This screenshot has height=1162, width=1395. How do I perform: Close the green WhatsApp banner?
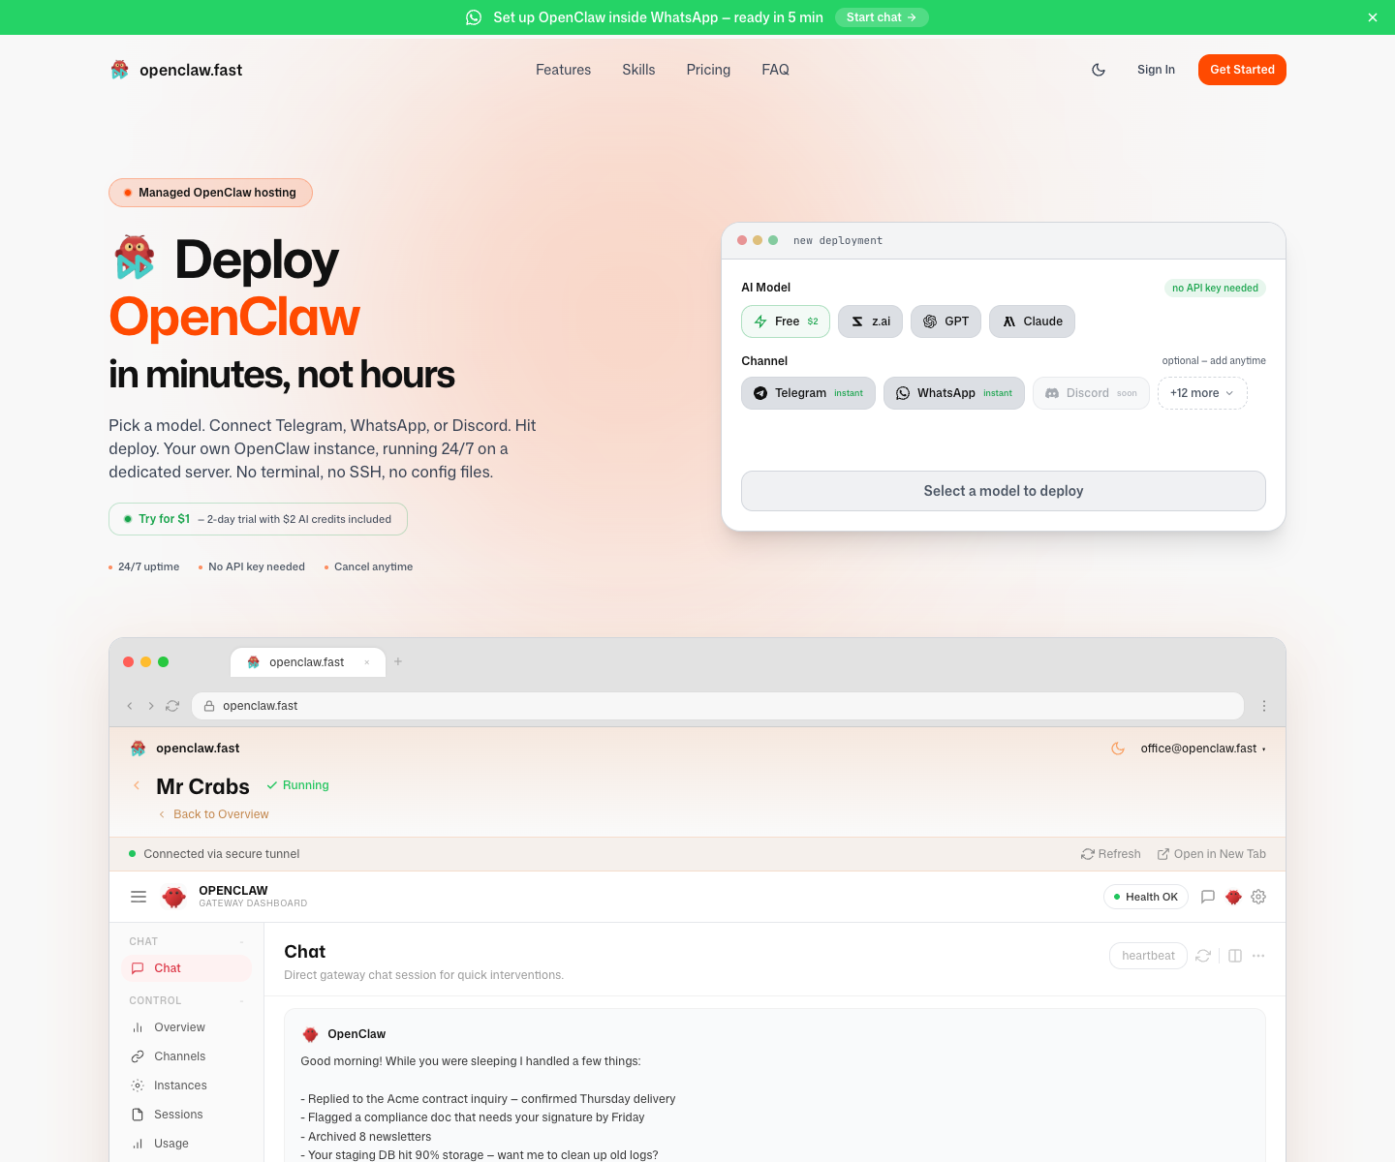[1373, 17]
